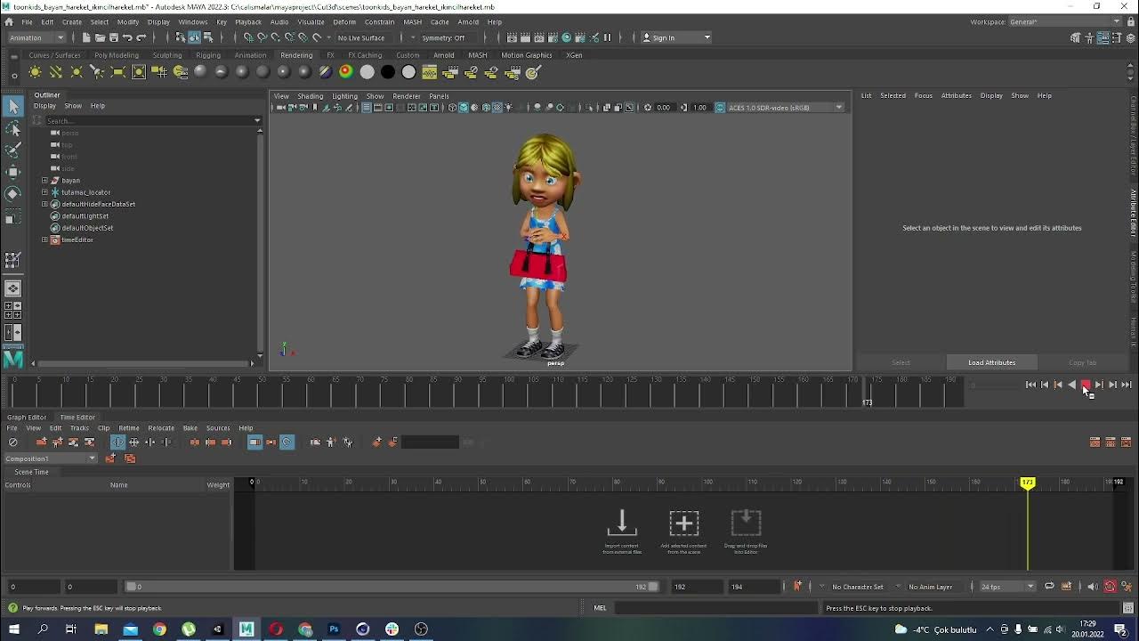Go to start of playback range
The image size is (1139, 641).
point(1030,385)
